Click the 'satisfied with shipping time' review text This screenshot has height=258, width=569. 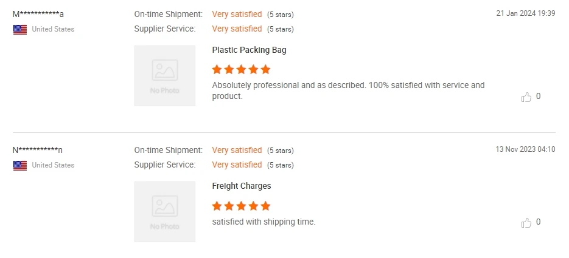click(x=264, y=222)
